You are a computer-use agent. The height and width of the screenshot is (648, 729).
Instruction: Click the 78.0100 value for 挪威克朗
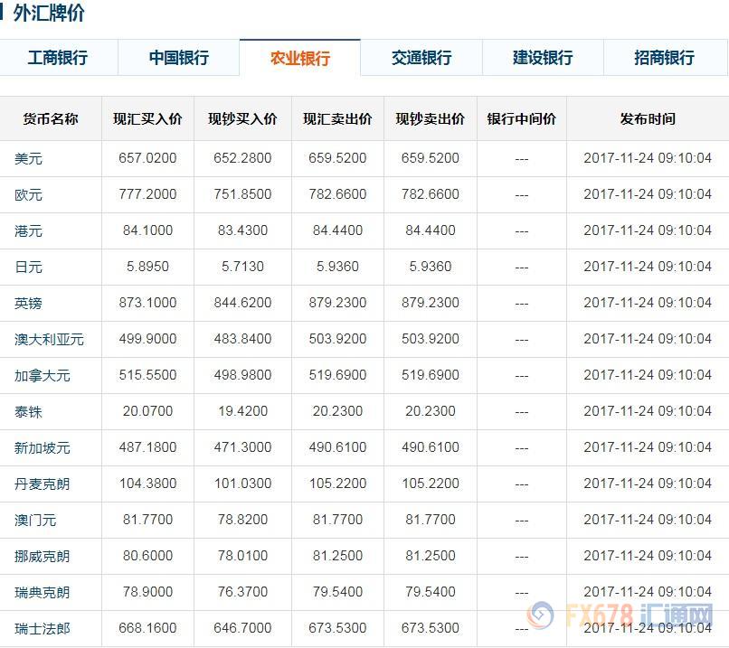point(242,556)
